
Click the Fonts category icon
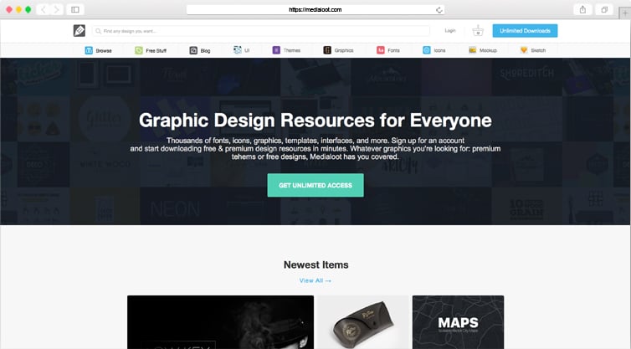381,50
